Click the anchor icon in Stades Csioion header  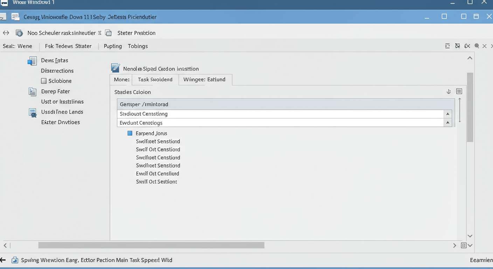click(x=449, y=91)
